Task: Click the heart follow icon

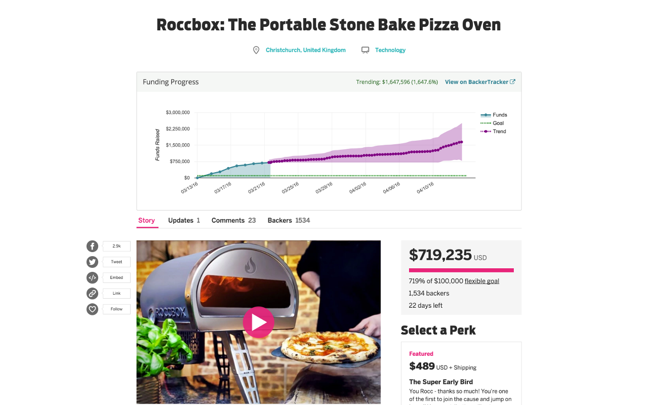Action: pyautogui.click(x=92, y=309)
